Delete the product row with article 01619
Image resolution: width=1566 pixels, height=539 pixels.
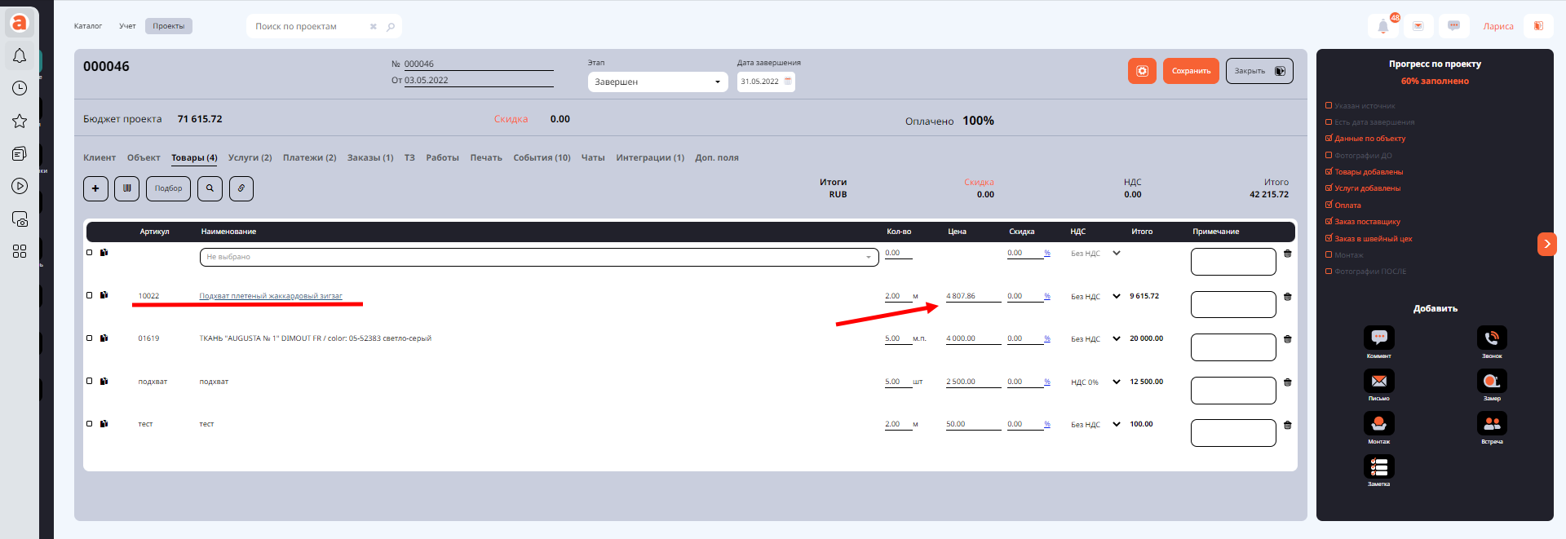(x=1287, y=339)
